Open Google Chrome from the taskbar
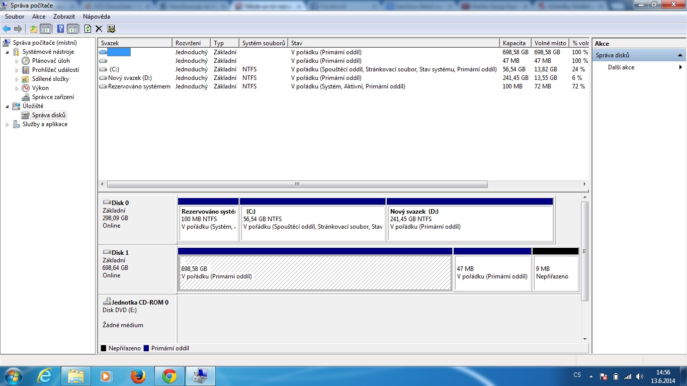 pos(169,376)
